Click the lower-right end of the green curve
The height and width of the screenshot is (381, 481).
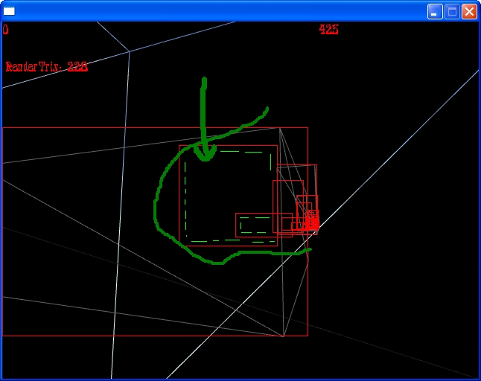[308, 250]
